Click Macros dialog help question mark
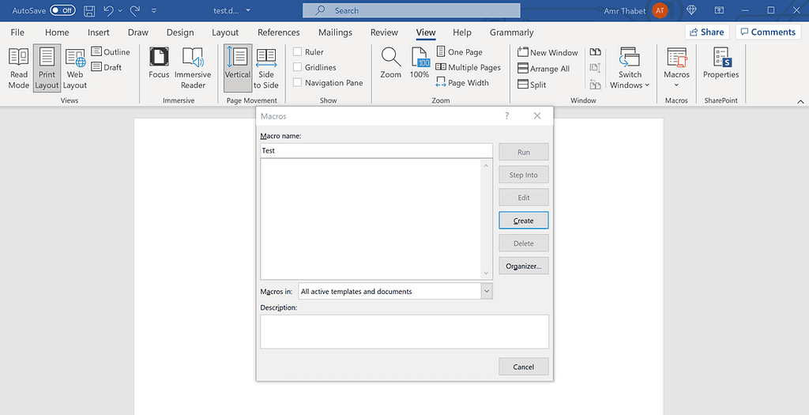This screenshot has width=809, height=415. (x=506, y=116)
